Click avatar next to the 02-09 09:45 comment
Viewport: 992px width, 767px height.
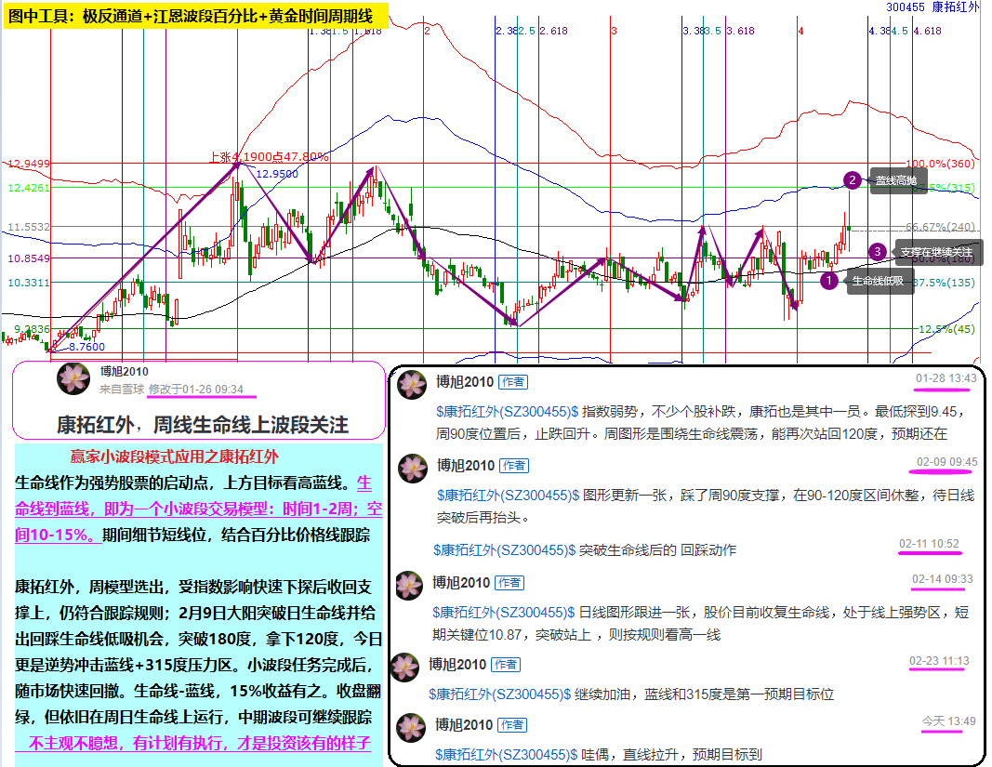click(x=412, y=469)
